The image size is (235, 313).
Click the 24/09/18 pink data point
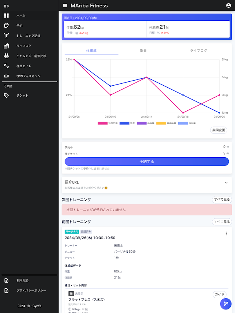click(x=183, y=113)
